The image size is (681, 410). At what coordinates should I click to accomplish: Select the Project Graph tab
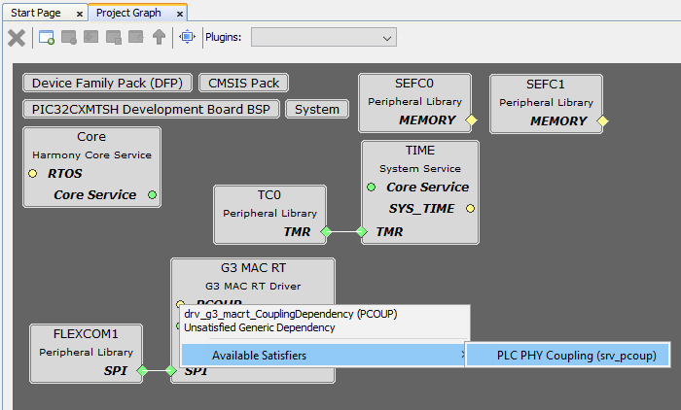tap(128, 13)
